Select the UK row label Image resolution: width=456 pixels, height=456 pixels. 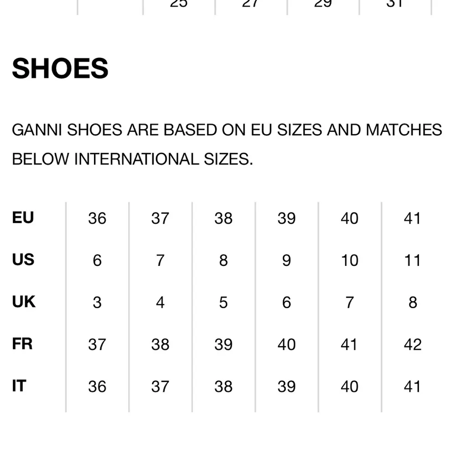(x=23, y=301)
